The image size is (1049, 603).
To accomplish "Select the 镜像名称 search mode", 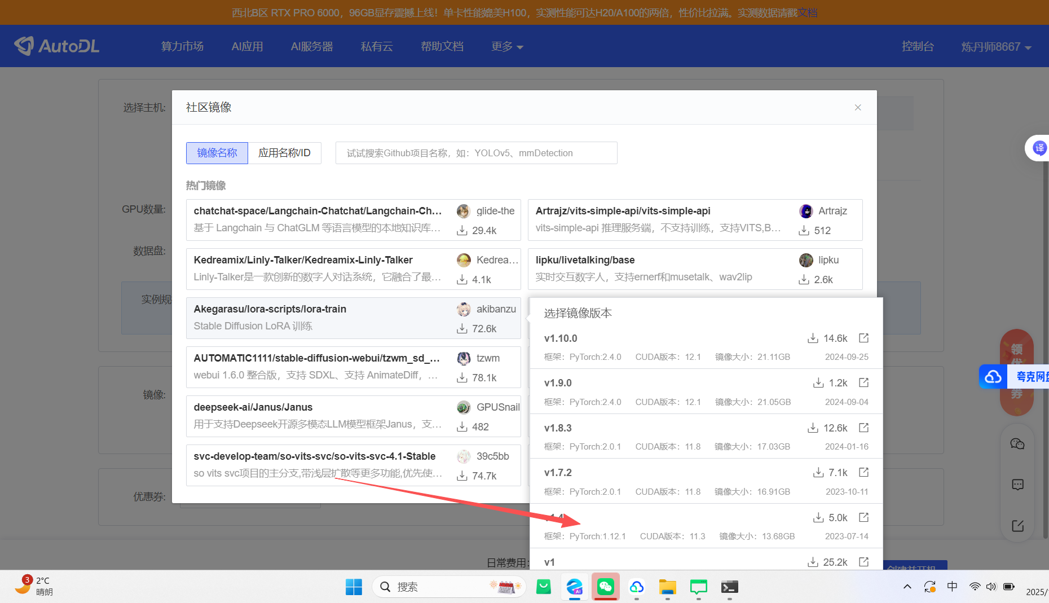I will (x=217, y=153).
